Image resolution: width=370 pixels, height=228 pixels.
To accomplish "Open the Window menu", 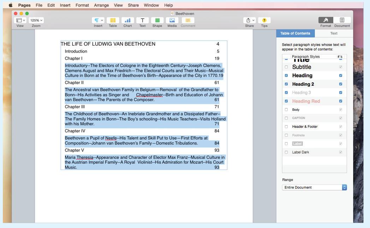I will point(151,5).
